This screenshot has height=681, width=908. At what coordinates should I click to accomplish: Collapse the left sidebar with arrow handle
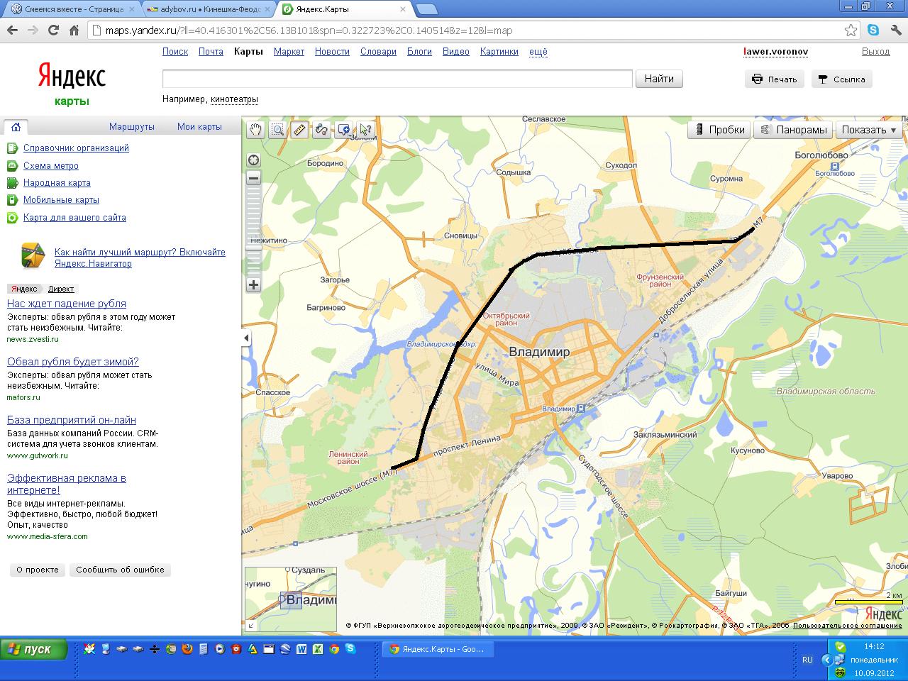point(246,338)
